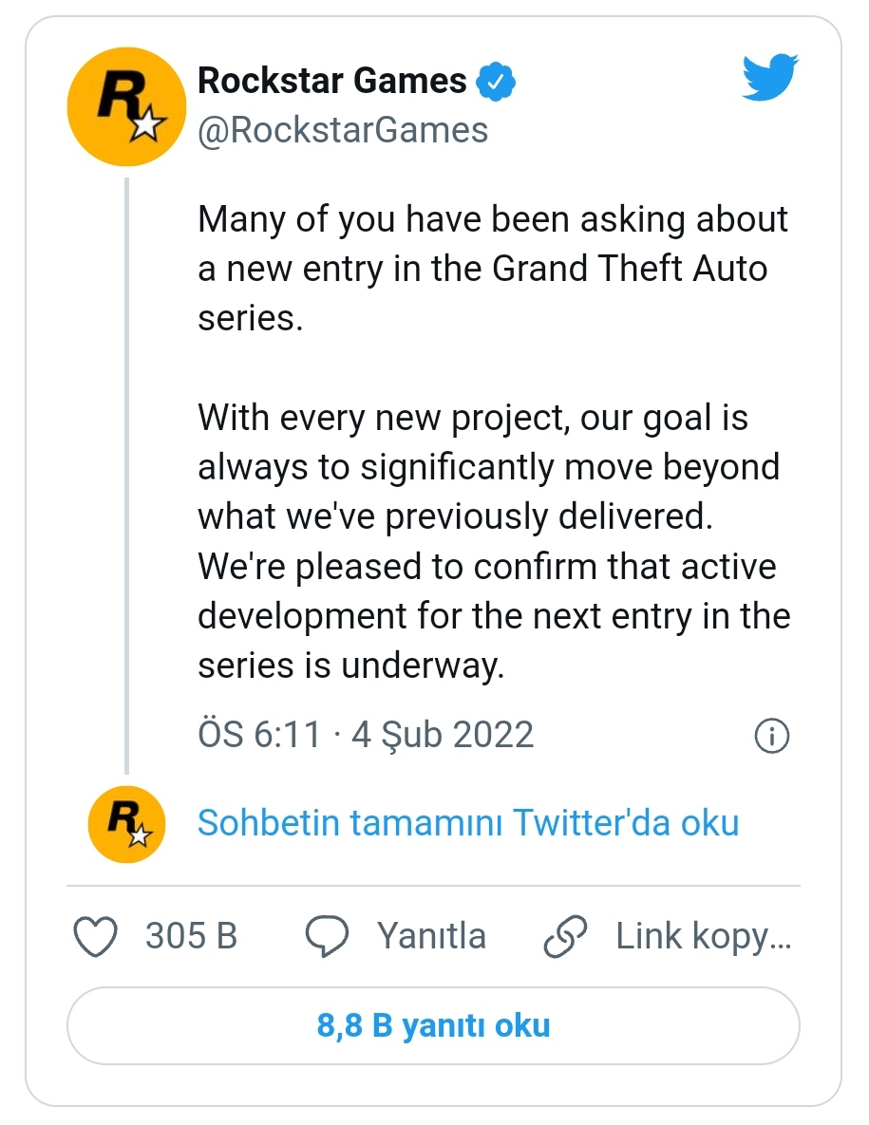
Task: Open the Rockstar Games display name
Action: point(332,81)
